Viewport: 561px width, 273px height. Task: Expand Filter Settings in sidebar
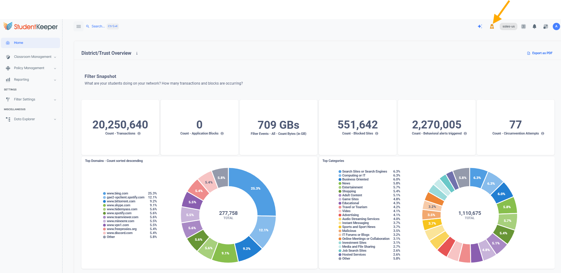pos(30,100)
